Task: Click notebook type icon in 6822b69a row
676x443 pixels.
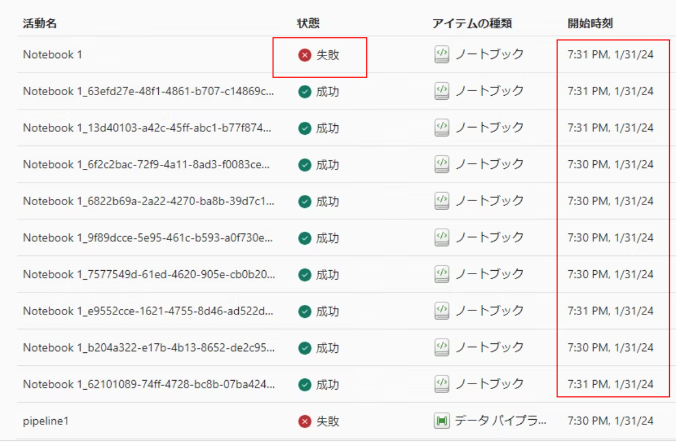Action: pos(442,201)
